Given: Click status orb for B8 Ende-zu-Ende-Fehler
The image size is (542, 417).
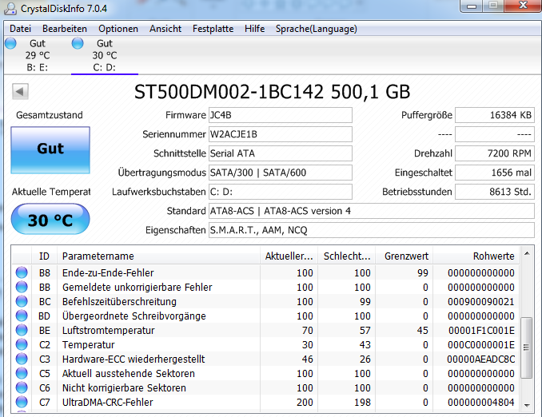Looking at the screenshot, I should pyautogui.click(x=22, y=272).
